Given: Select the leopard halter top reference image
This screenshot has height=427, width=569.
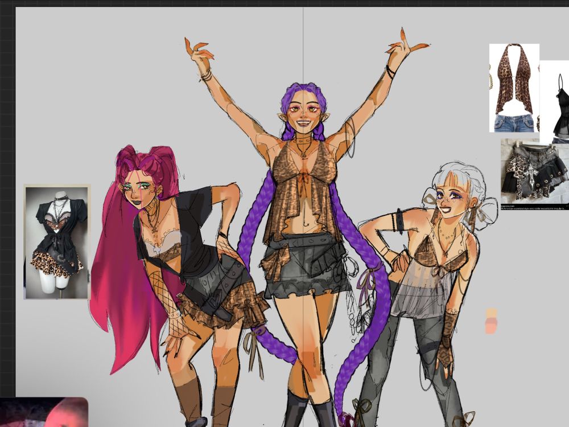Looking at the screenshot, I should (x=514, y=88).
